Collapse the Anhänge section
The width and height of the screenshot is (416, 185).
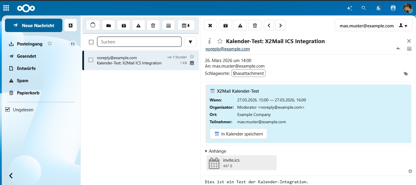pyautogui.click(x=206, y=151)
